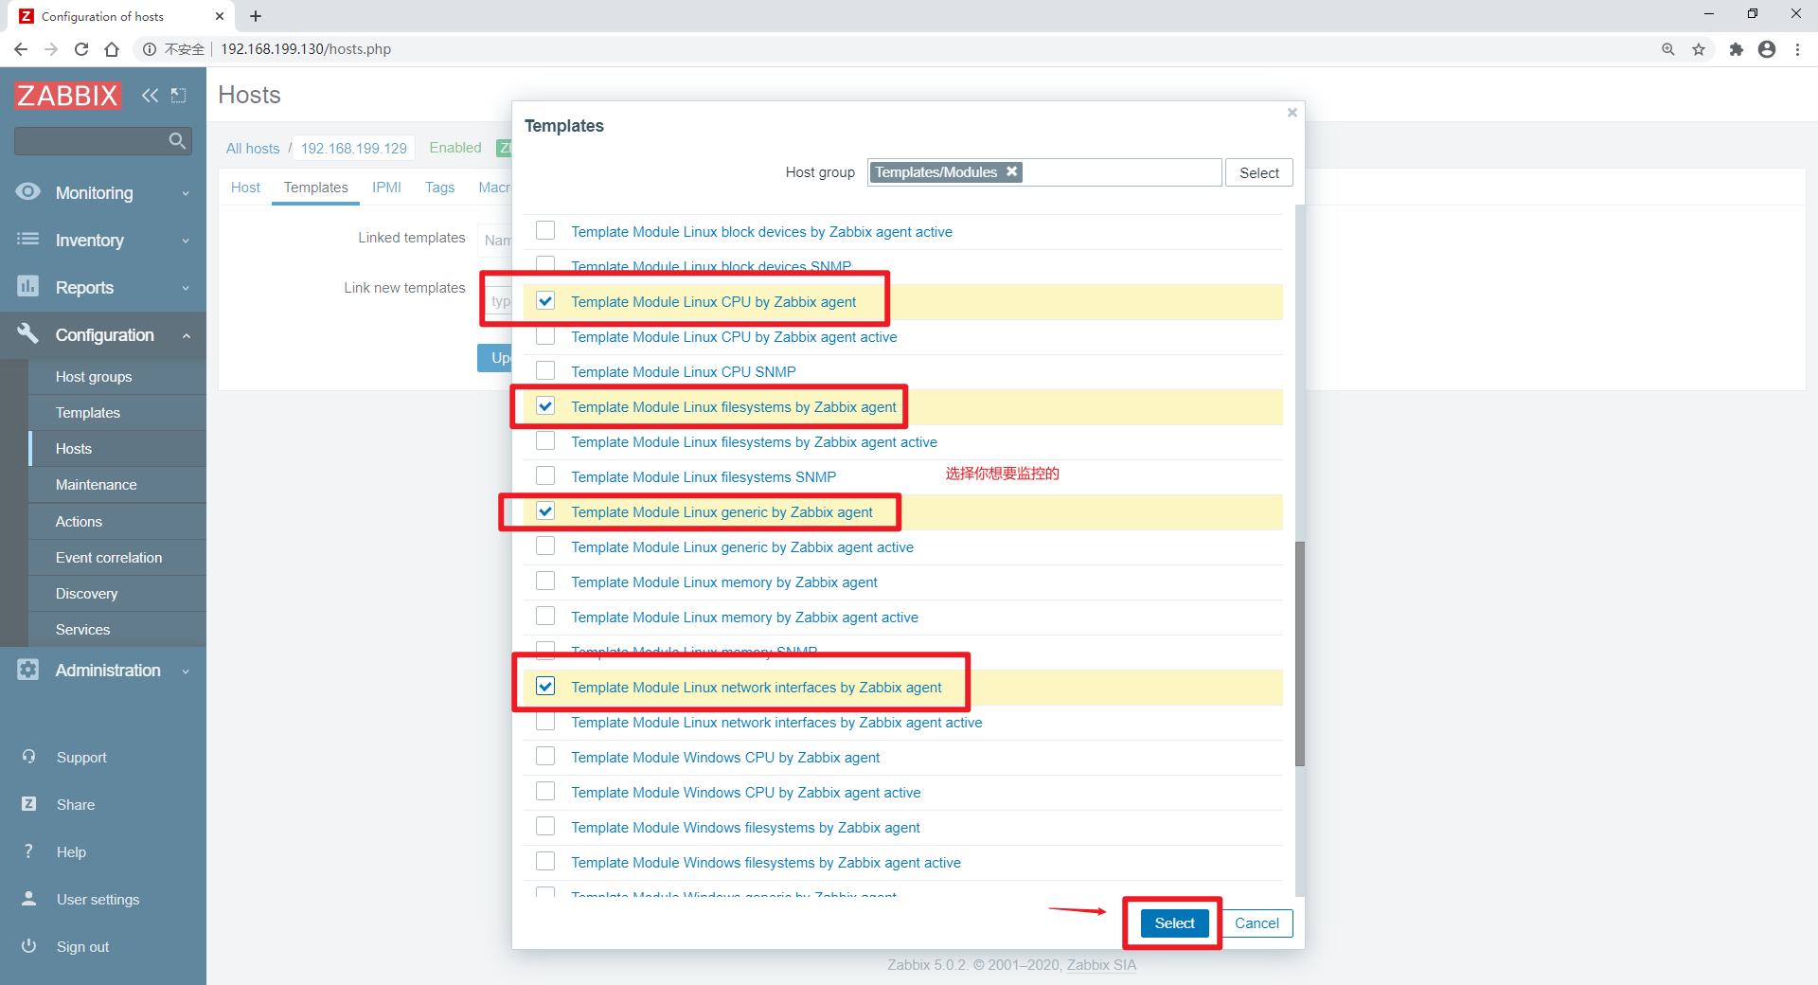Uncheck Linux filesystems by Zabbix agent
The height and width of the screenshot is (985, 1818).
point(545,406)
